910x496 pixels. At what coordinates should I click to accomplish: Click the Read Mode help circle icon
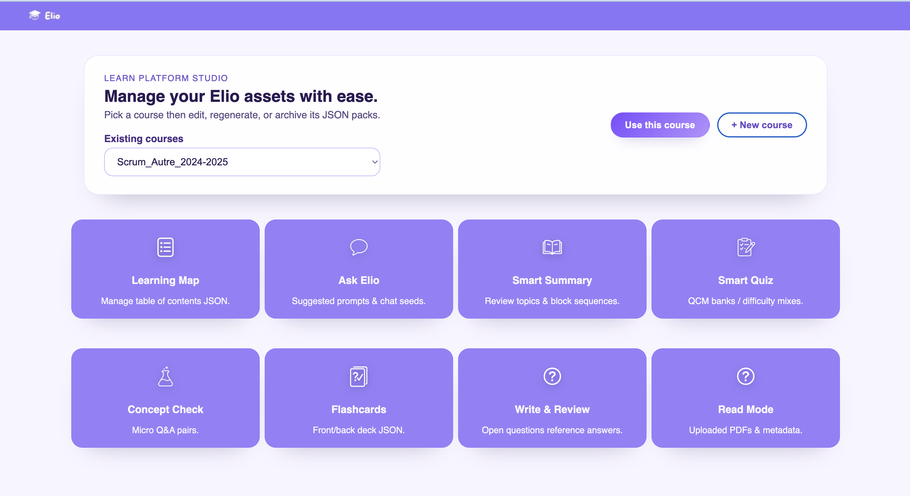(x=745, y=376)
